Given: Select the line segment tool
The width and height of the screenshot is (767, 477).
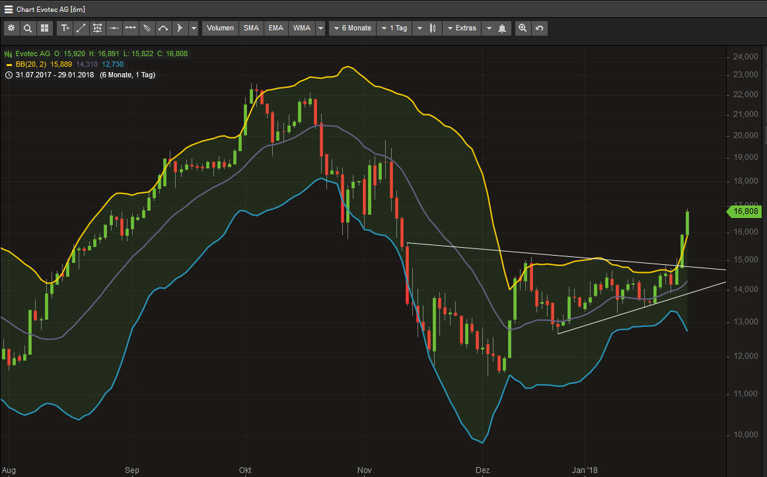Looking at the screenshot, I should tap(130, 28).
